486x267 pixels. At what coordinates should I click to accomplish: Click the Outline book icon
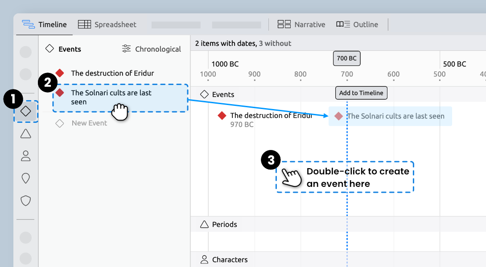343,24
